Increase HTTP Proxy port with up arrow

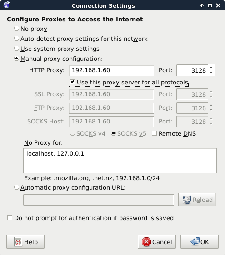(211, 68)
